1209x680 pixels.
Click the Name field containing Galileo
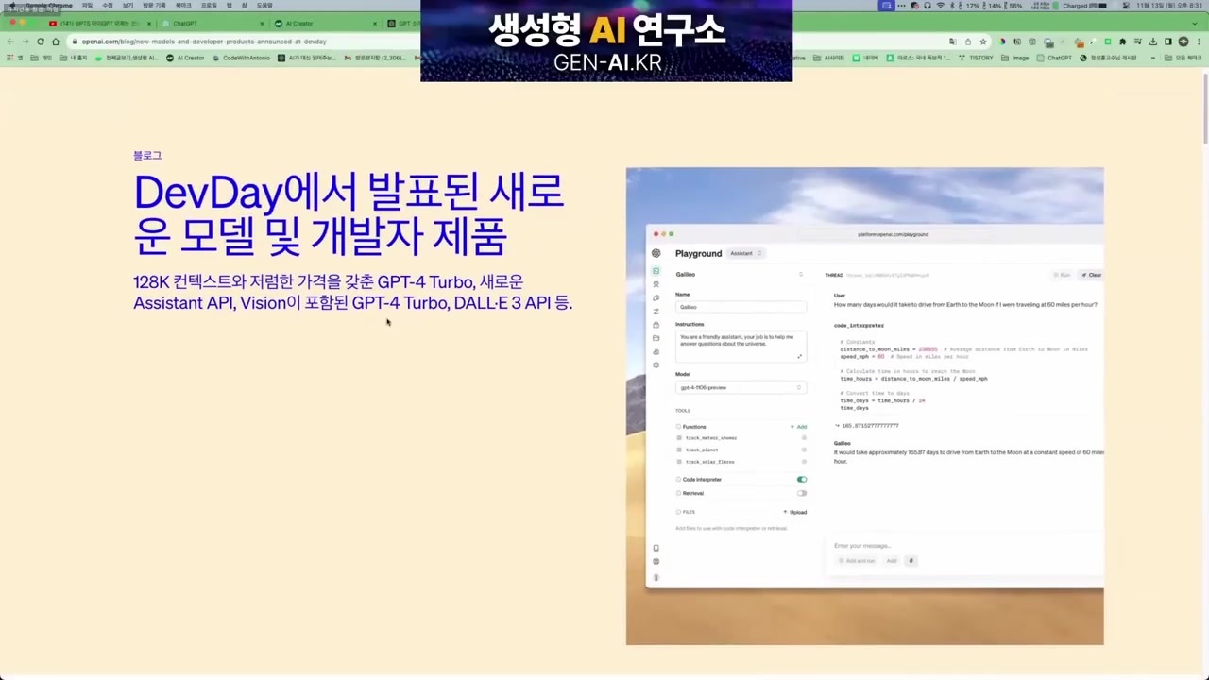point(741,307)
